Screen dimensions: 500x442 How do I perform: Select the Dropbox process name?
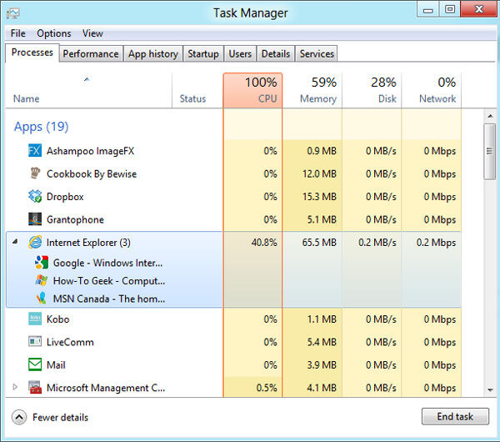[65, 197]
